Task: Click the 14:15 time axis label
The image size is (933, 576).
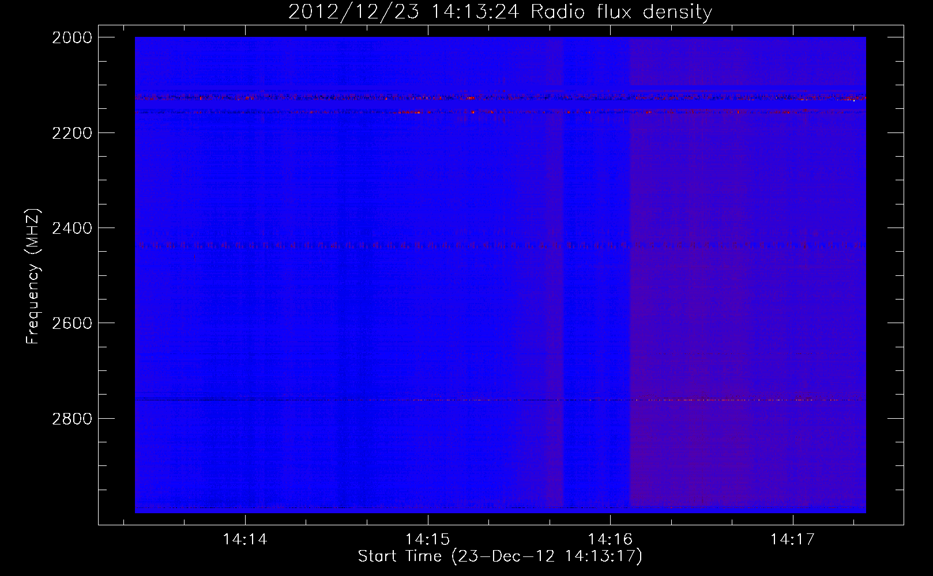Action: (x=427, y=539)
